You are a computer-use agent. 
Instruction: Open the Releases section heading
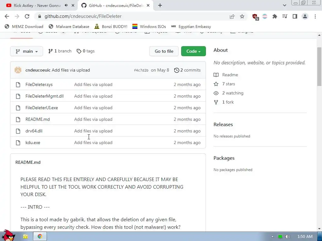(x=223, y=124)
